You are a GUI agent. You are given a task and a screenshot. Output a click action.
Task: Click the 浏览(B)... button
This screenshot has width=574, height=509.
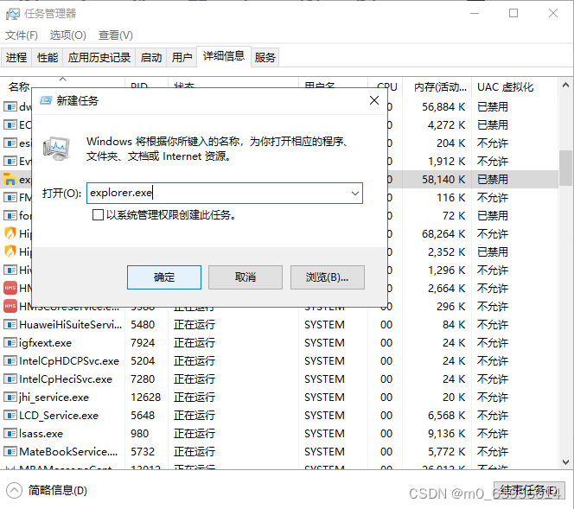tap(328, 277)
